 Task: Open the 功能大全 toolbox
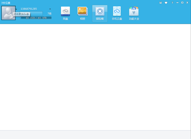click(x=134, y=14)
